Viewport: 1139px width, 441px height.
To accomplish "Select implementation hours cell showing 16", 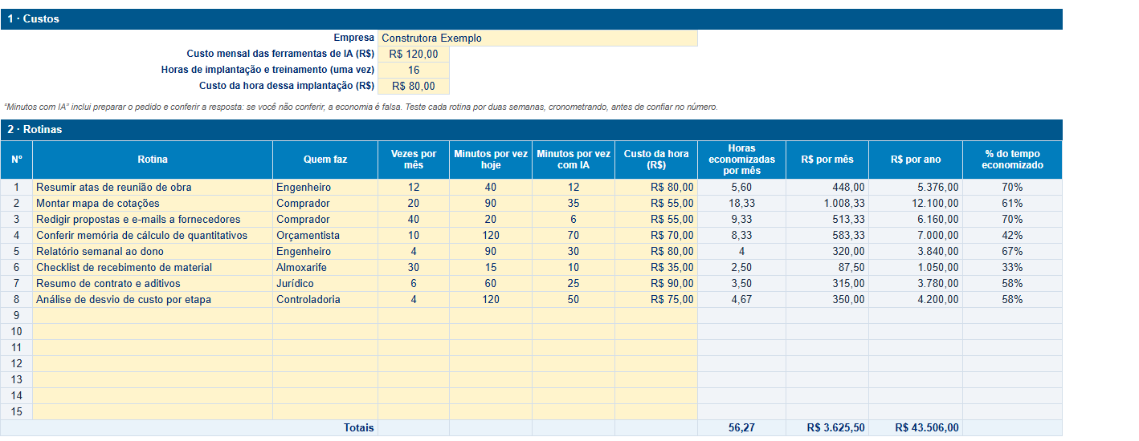I will 414,71.
